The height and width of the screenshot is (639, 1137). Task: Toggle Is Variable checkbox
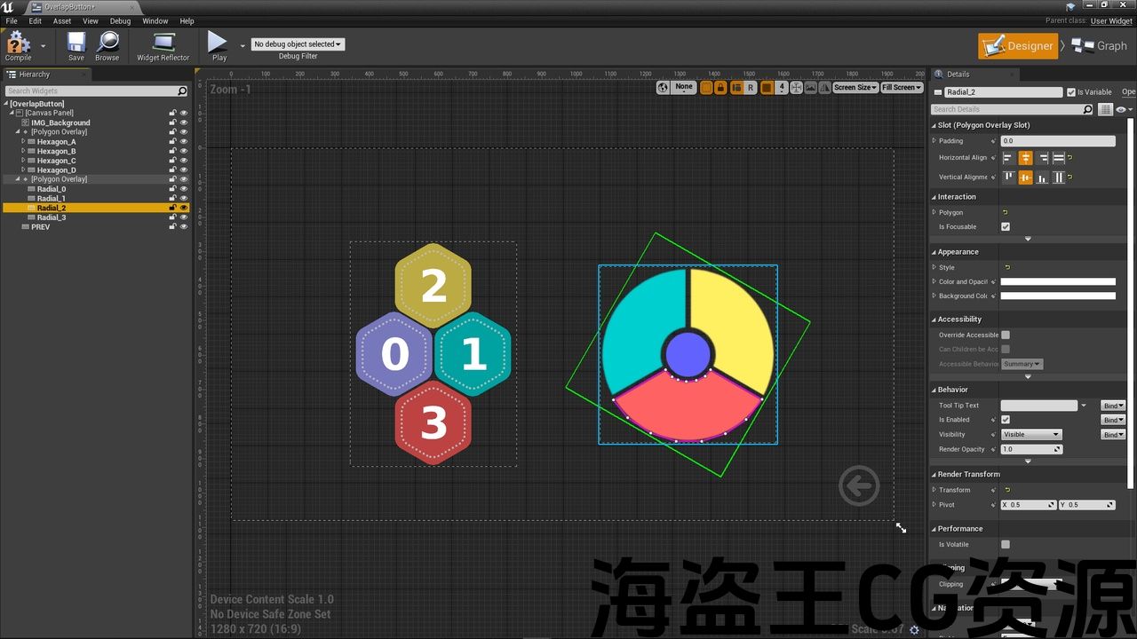click(1071, 92)
